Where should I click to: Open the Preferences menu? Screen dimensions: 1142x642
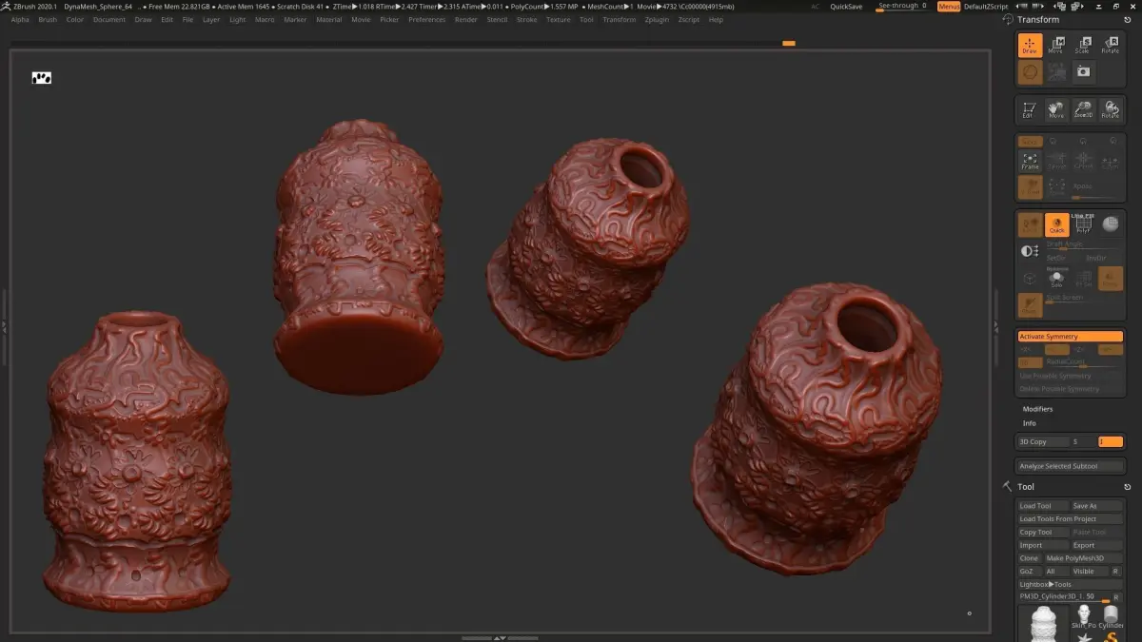(427, 19)
